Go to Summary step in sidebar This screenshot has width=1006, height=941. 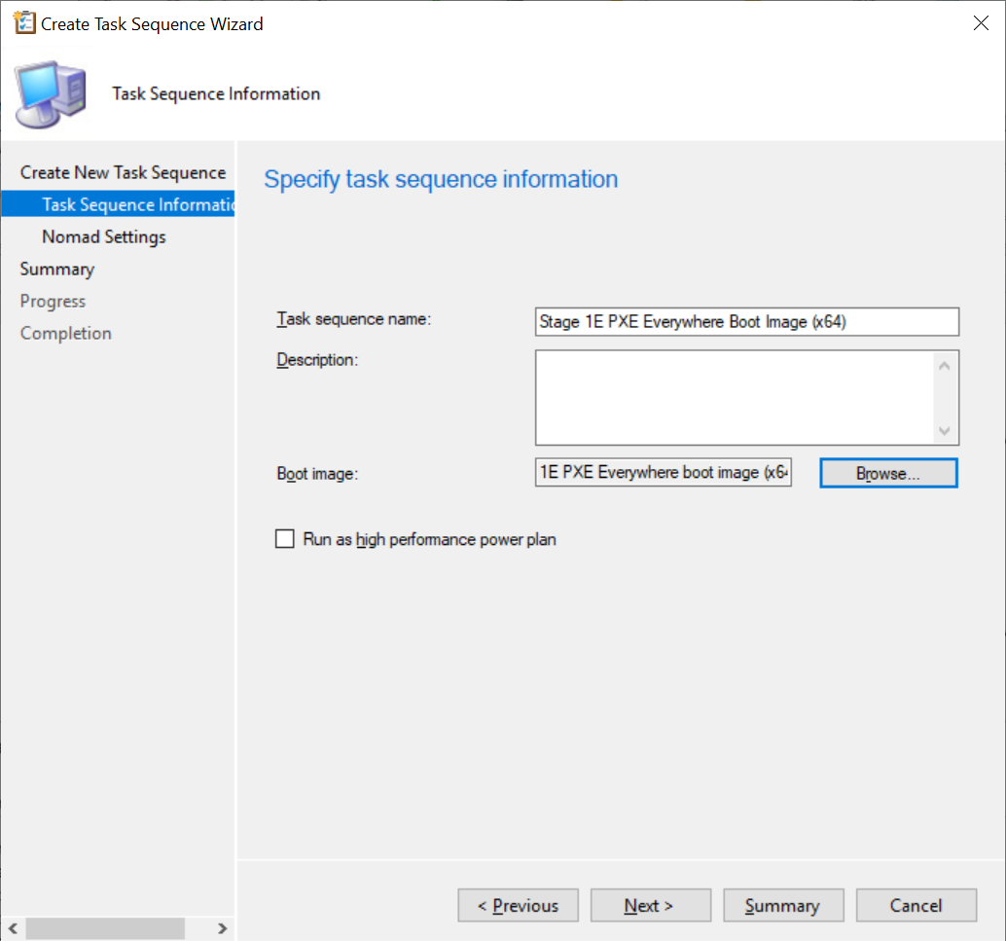point(57,269)
